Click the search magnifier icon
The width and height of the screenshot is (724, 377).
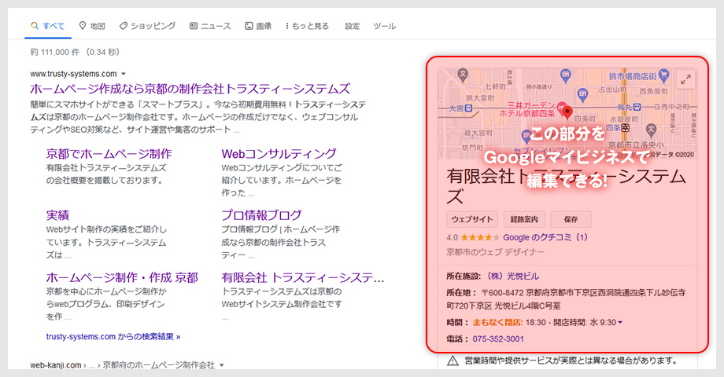pos(35,26)
